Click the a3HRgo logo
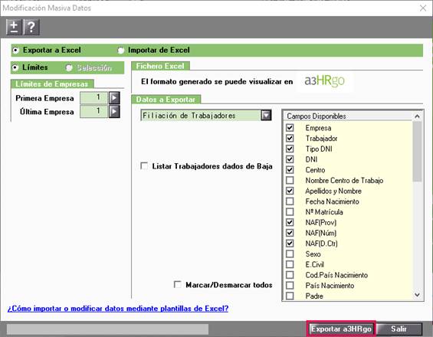Image resolution: width=433 pixels, height=337 pixels. [x=324, y=81]
